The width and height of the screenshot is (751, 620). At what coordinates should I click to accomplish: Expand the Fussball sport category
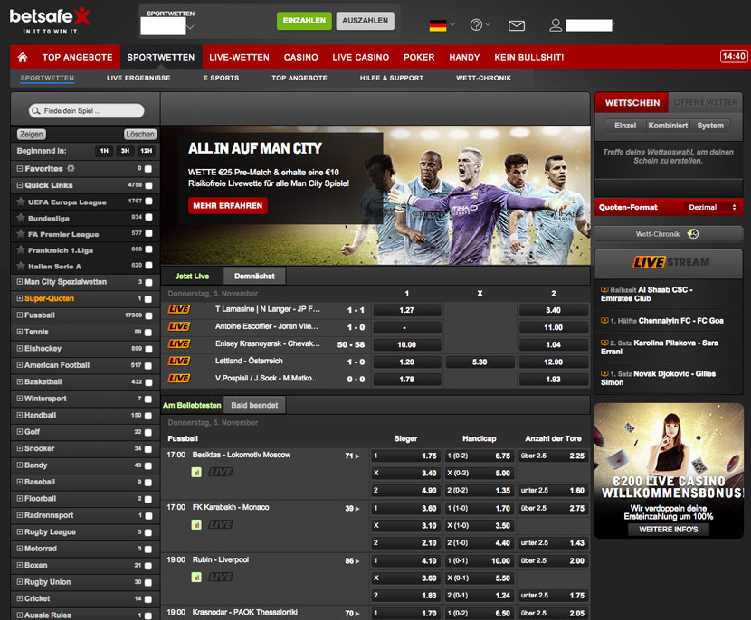[20, 315]
